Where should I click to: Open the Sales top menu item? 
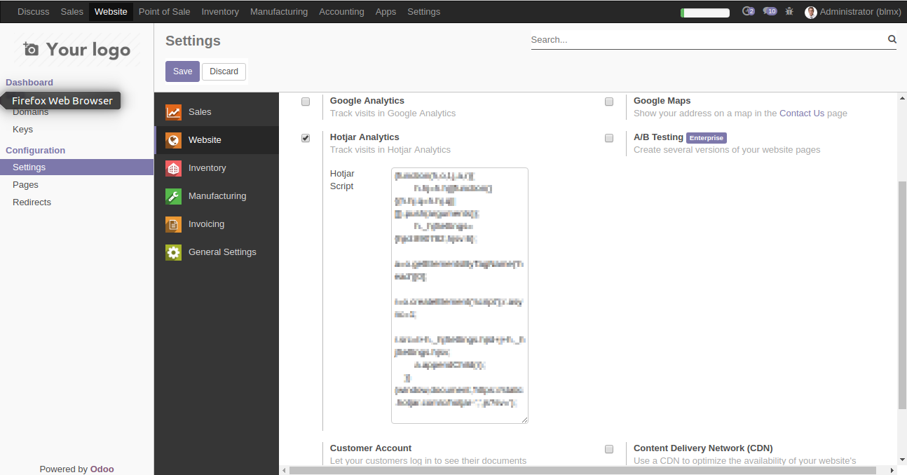[x=72, y=12]
